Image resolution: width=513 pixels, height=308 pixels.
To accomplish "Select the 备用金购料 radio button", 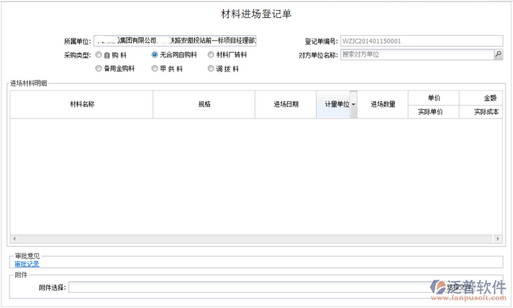I will (98, 69).
